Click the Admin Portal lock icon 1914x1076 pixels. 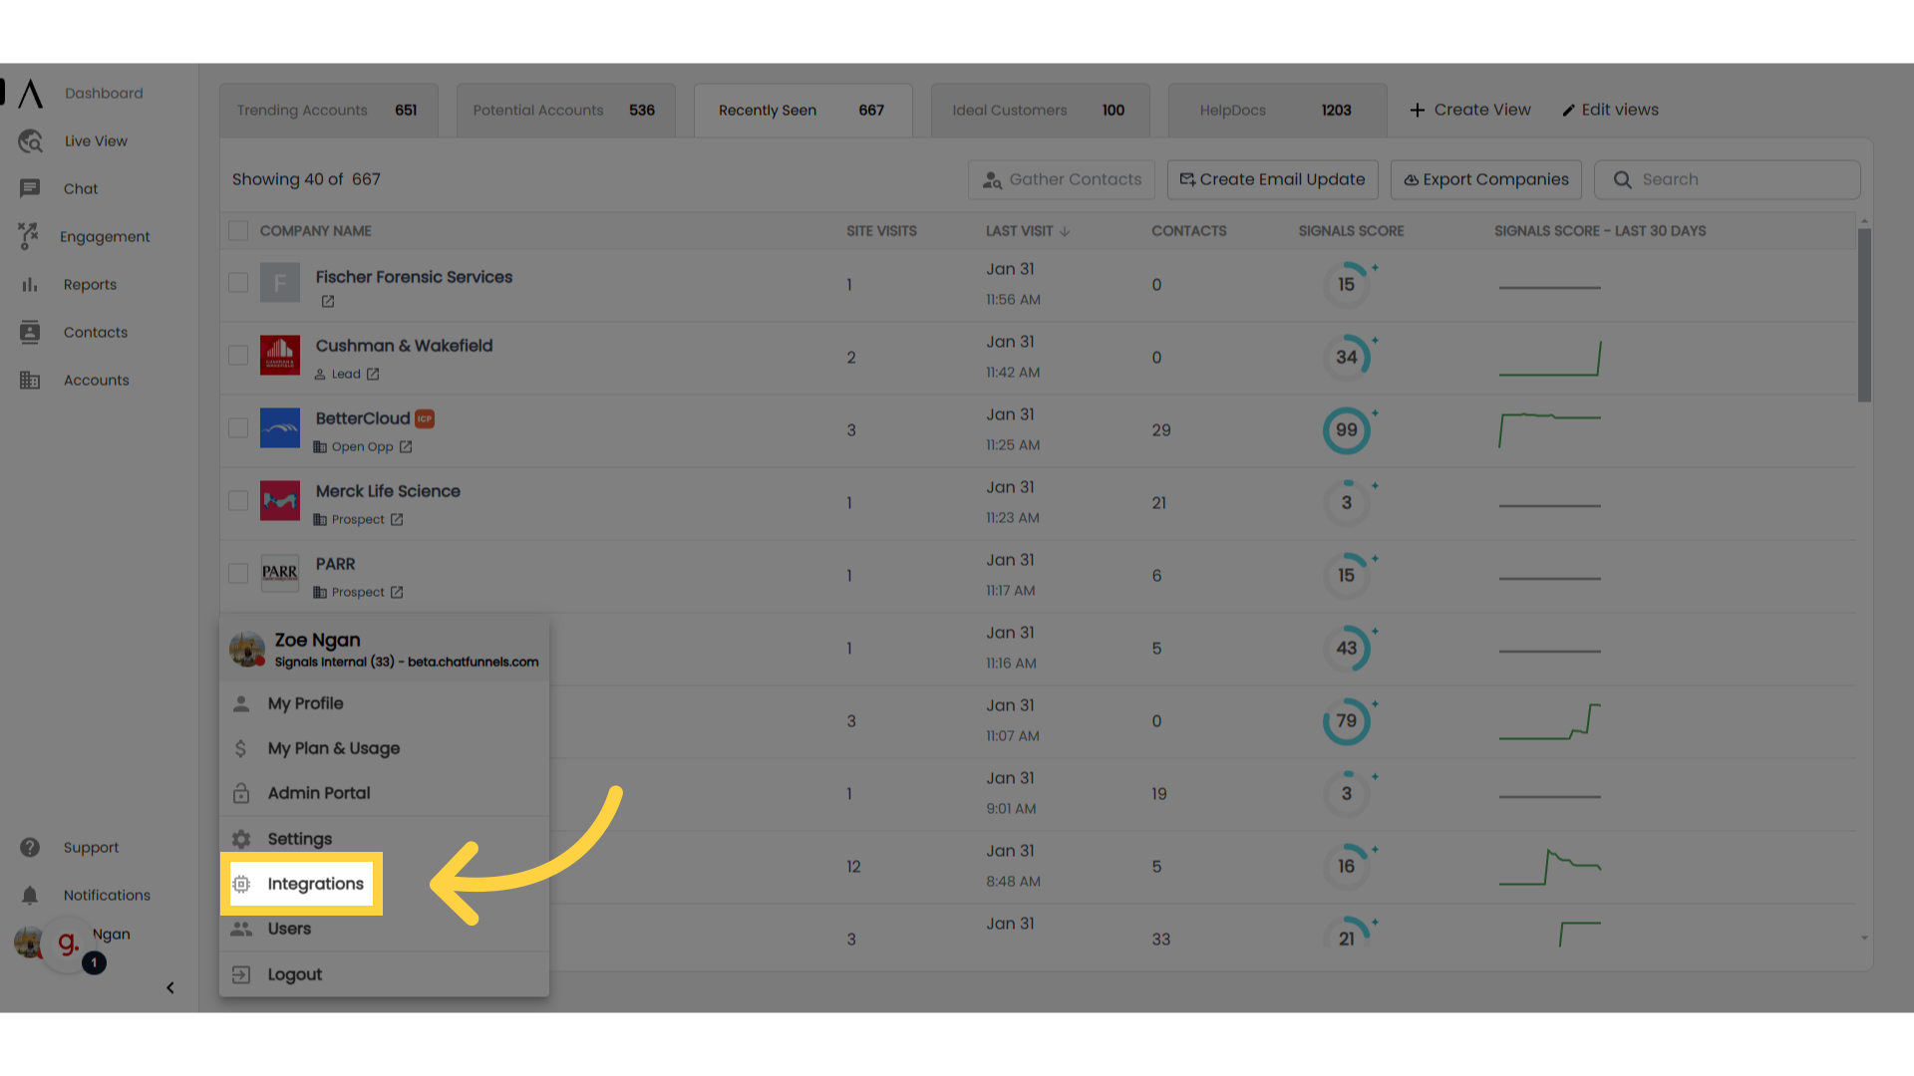click(241, 793)
